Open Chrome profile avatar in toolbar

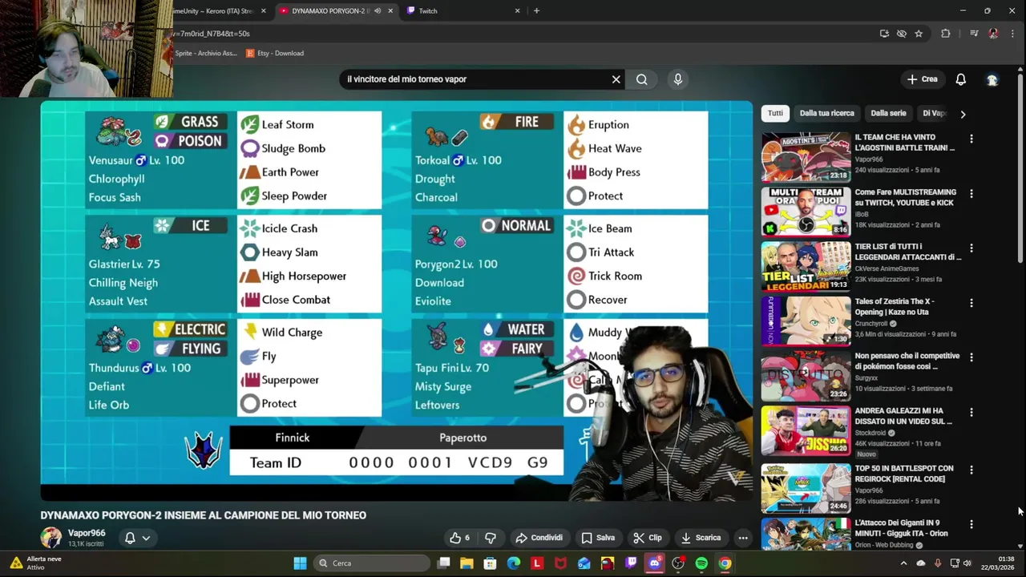point(993,34)
